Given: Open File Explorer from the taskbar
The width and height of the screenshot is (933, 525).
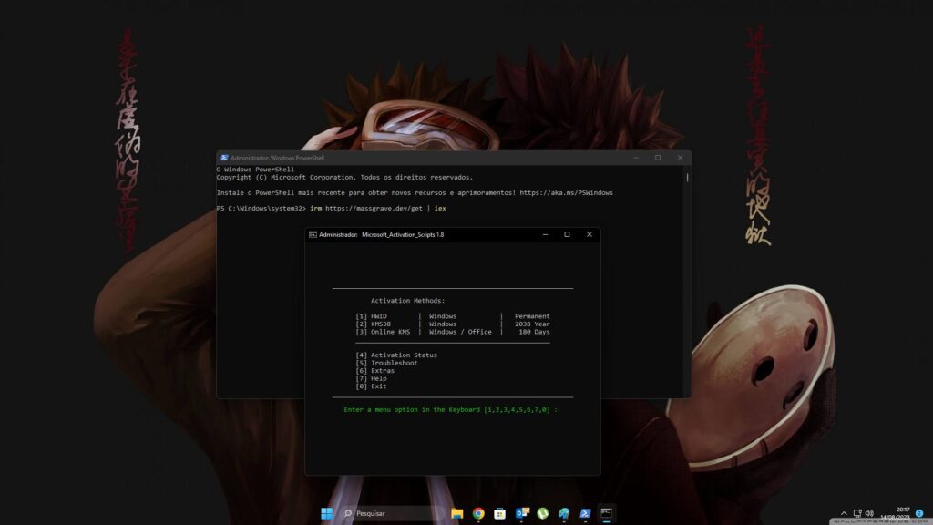Looking at the screenshot, I should 457,513.
